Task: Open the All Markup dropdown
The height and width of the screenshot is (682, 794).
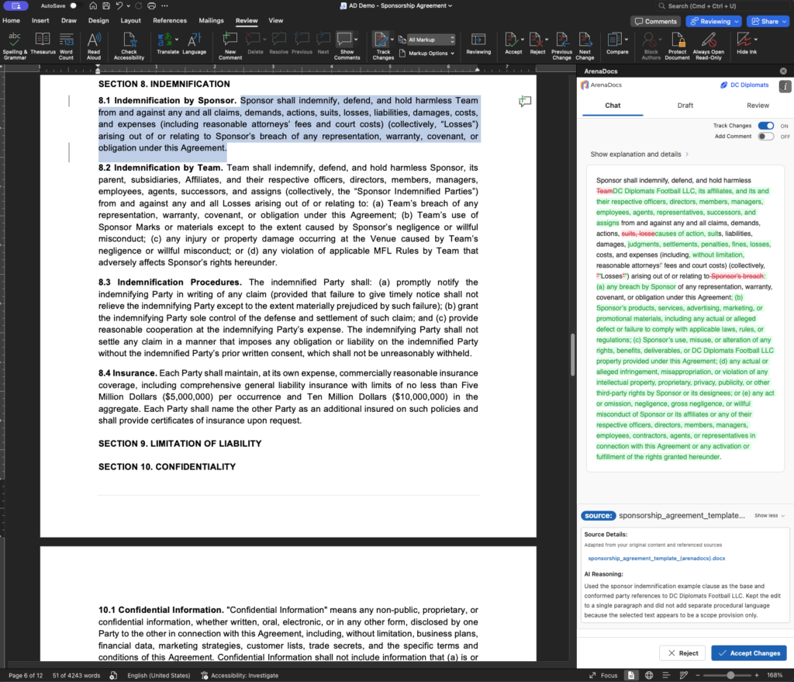Action: [x=430, y=39]
